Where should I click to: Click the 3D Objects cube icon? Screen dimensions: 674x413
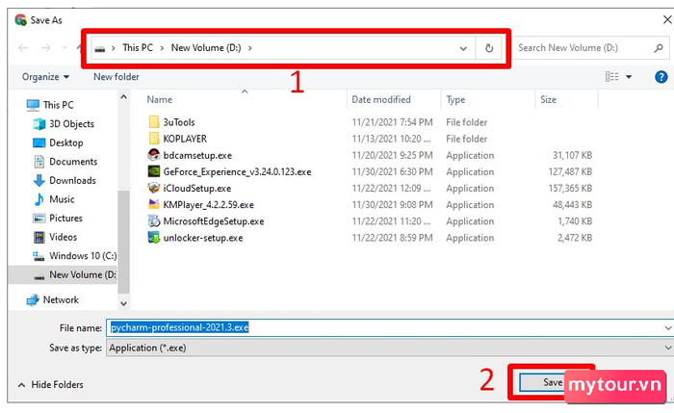click(x=39, y=124)
